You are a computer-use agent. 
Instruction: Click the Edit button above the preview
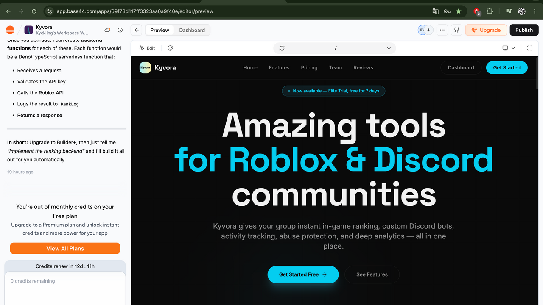click(147, 48)
